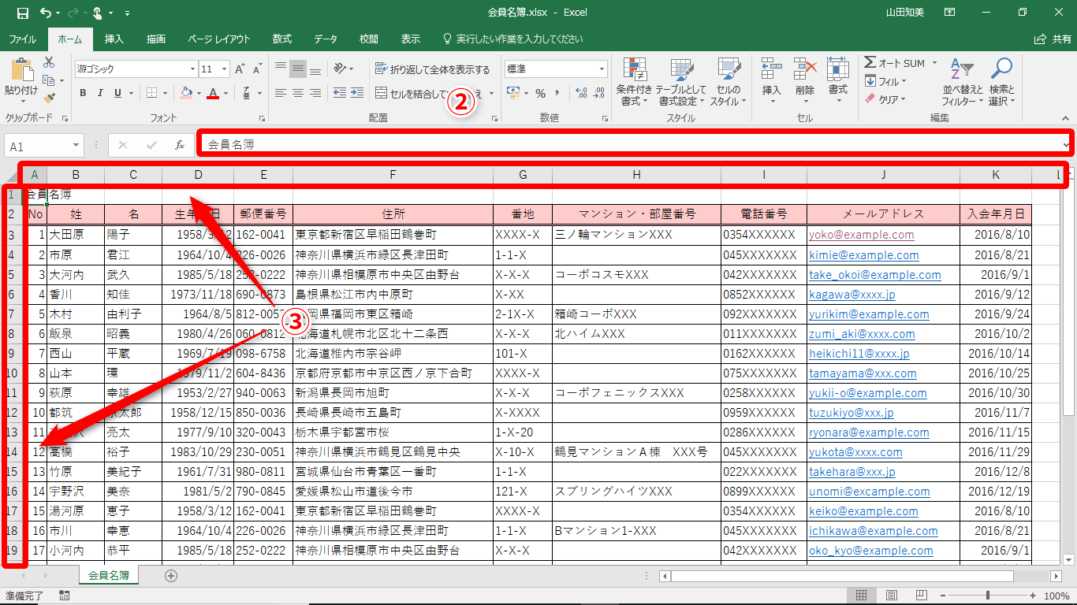Switch to the ページ レイアウト tab
This screenshot has height=605, width=1077.
[x=219, y=39]
